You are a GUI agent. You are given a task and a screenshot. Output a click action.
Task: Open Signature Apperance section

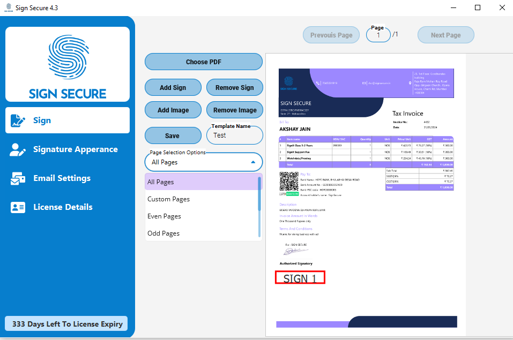[x=68, y=149]
